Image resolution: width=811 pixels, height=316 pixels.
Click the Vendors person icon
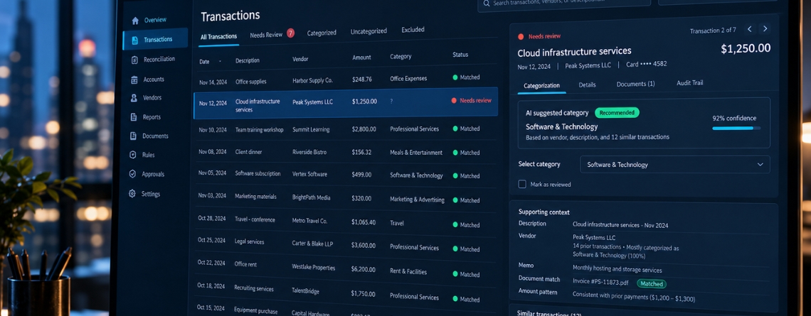pyautogui.click(x=134, y=98)
